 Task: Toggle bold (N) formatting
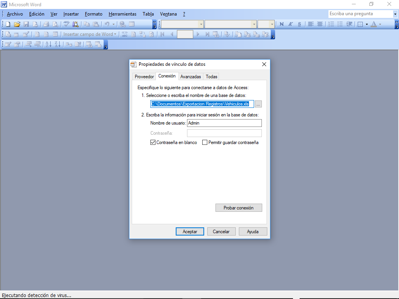281,24
